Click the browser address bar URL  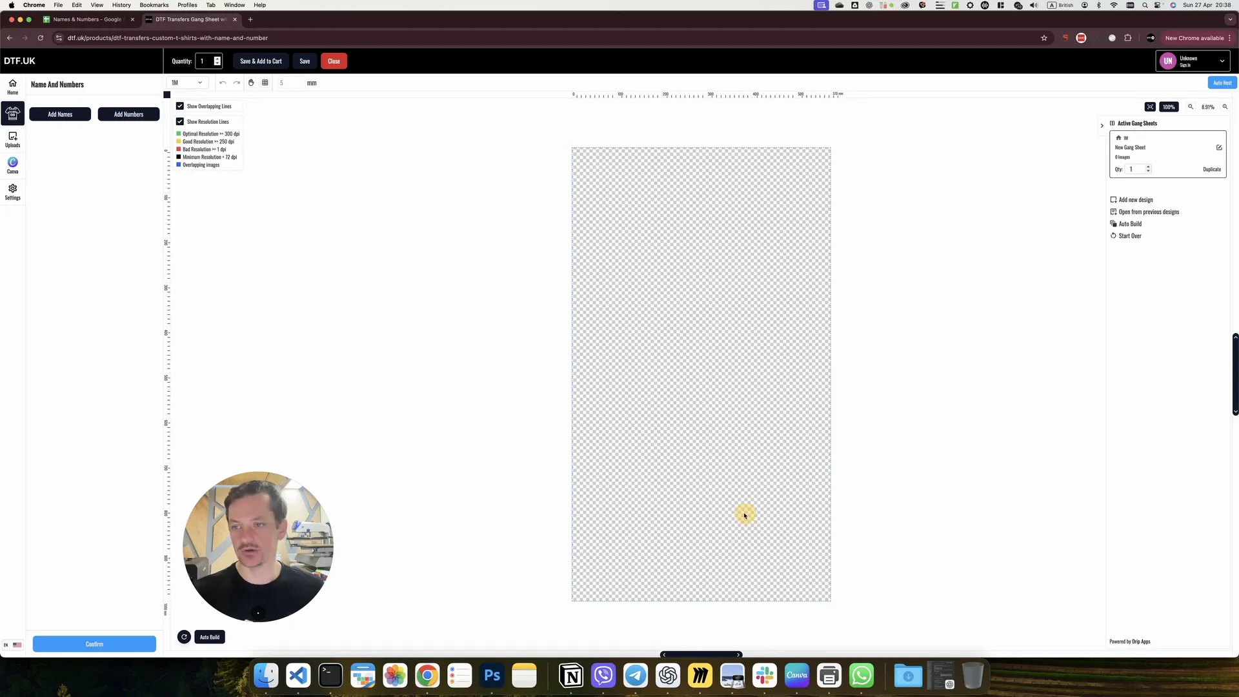pos(168,38)
